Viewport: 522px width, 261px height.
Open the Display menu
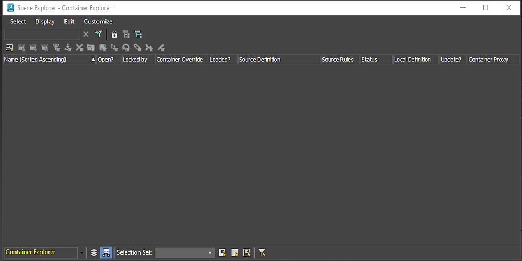45,22
